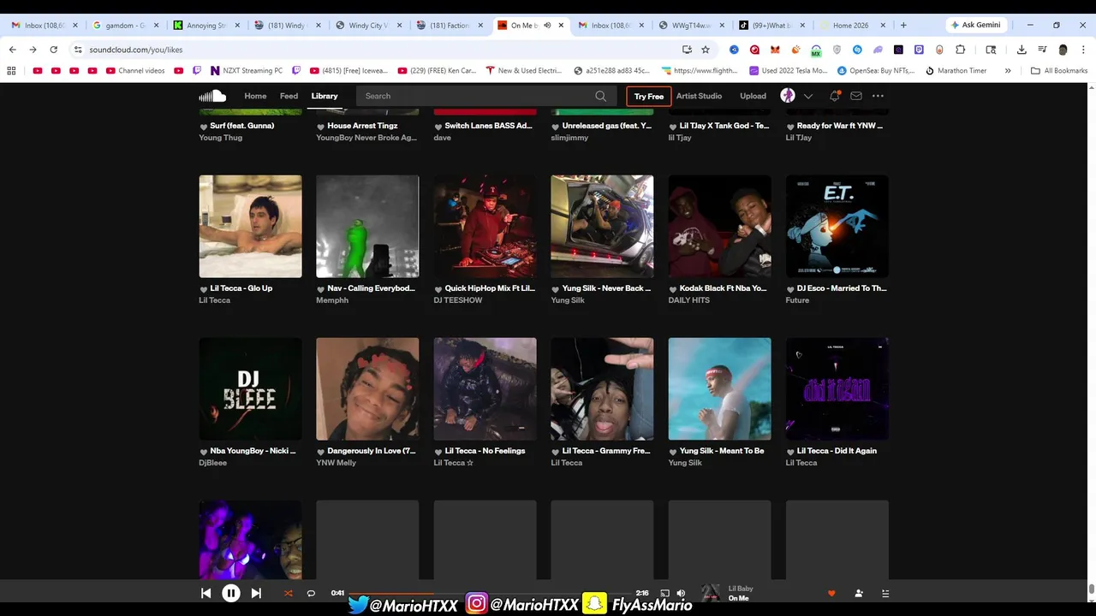1096x616 pixels.
Task: Open the SoundCloud logo home link
Action: coord(212,96)
